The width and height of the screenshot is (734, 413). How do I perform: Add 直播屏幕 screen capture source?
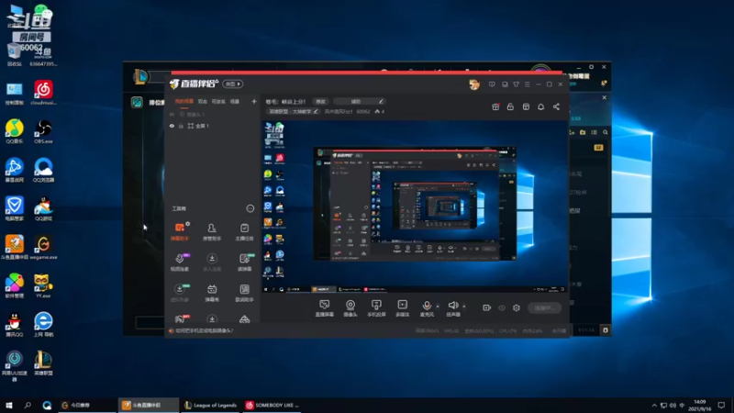click(x=325, y=308)
